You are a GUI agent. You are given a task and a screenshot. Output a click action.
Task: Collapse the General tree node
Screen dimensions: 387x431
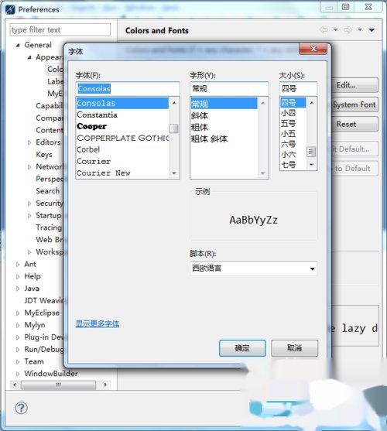click(18, 45)
